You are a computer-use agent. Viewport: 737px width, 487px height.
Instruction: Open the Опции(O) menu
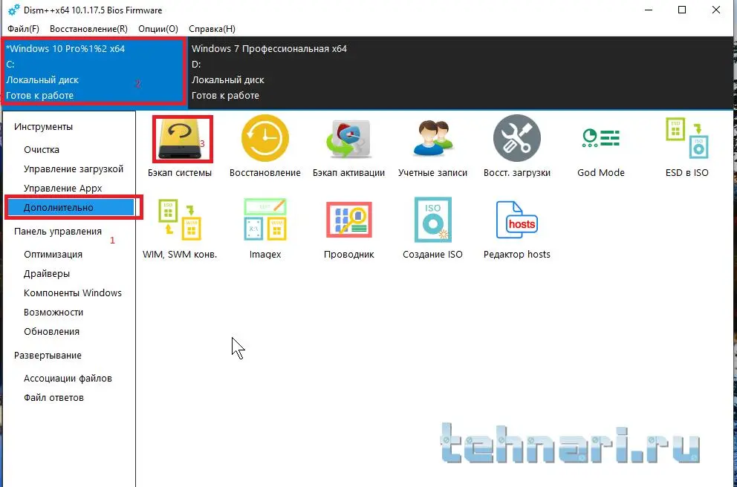158,29
